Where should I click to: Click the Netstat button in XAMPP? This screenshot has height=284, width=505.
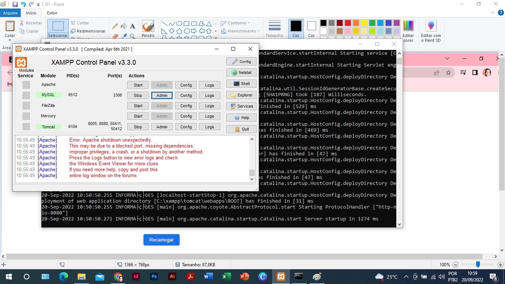241,72
